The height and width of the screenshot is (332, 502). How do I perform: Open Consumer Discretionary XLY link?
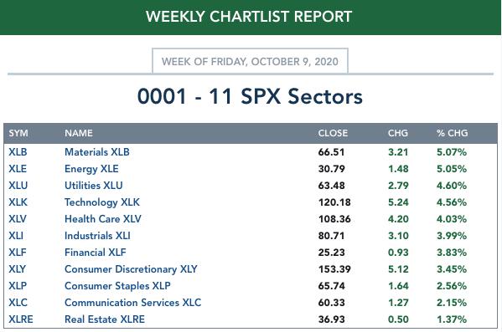(131, 269)
